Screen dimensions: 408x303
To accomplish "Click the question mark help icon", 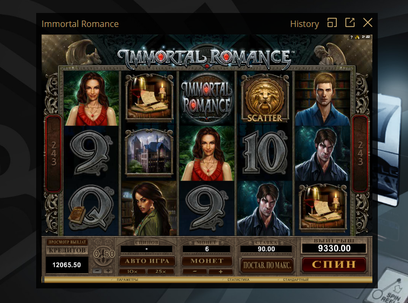I will pos(351,37).
